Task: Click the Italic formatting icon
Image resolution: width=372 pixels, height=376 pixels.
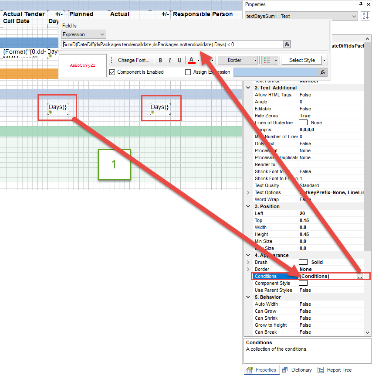Action: [x=169, y=60]
